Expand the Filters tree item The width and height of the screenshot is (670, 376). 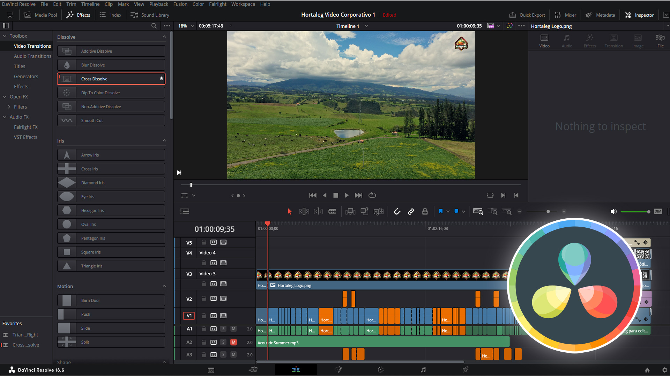click(9, 107)
